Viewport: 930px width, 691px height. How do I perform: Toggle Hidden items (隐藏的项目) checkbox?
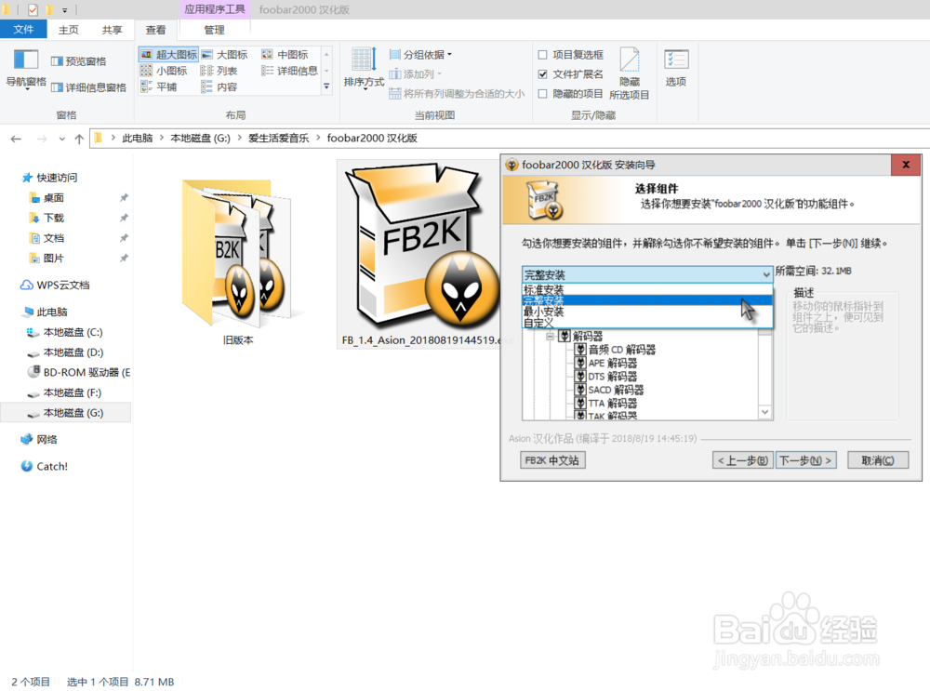click(542, 94)
